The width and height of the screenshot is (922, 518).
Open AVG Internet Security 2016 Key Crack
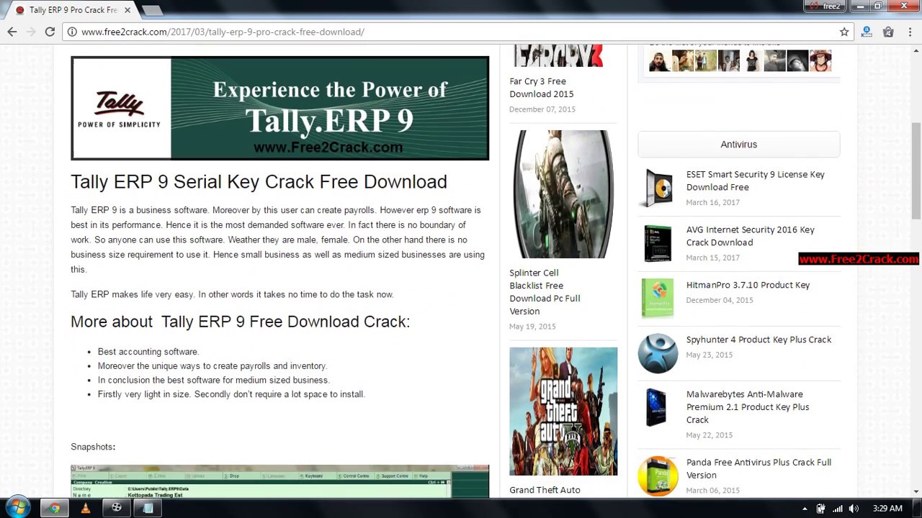(x=750, y=236)
